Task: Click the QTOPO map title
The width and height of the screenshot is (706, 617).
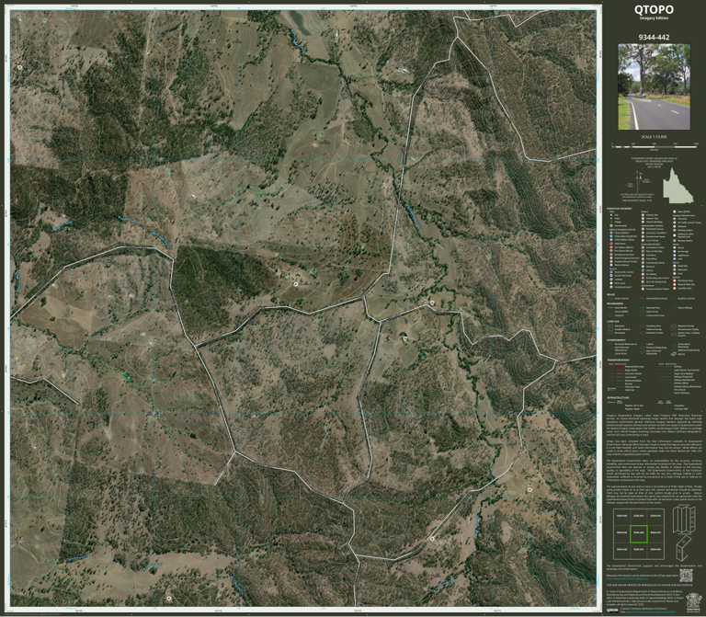Action: click(654, 9)
